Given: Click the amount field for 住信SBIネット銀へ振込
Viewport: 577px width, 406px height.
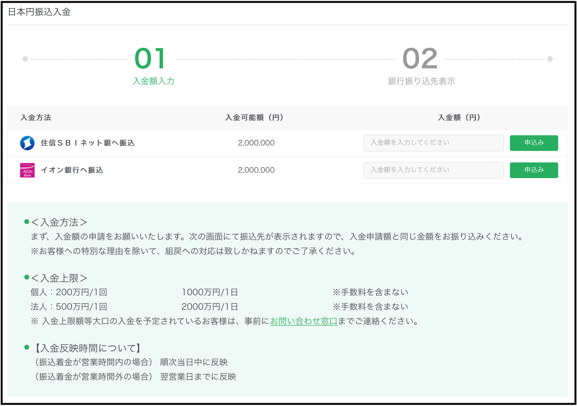Looking at the screenshot, I should (x=434, y=143).
